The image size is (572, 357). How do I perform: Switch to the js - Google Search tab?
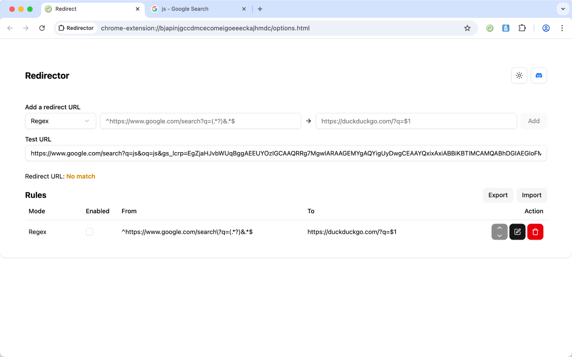[192, 8]
